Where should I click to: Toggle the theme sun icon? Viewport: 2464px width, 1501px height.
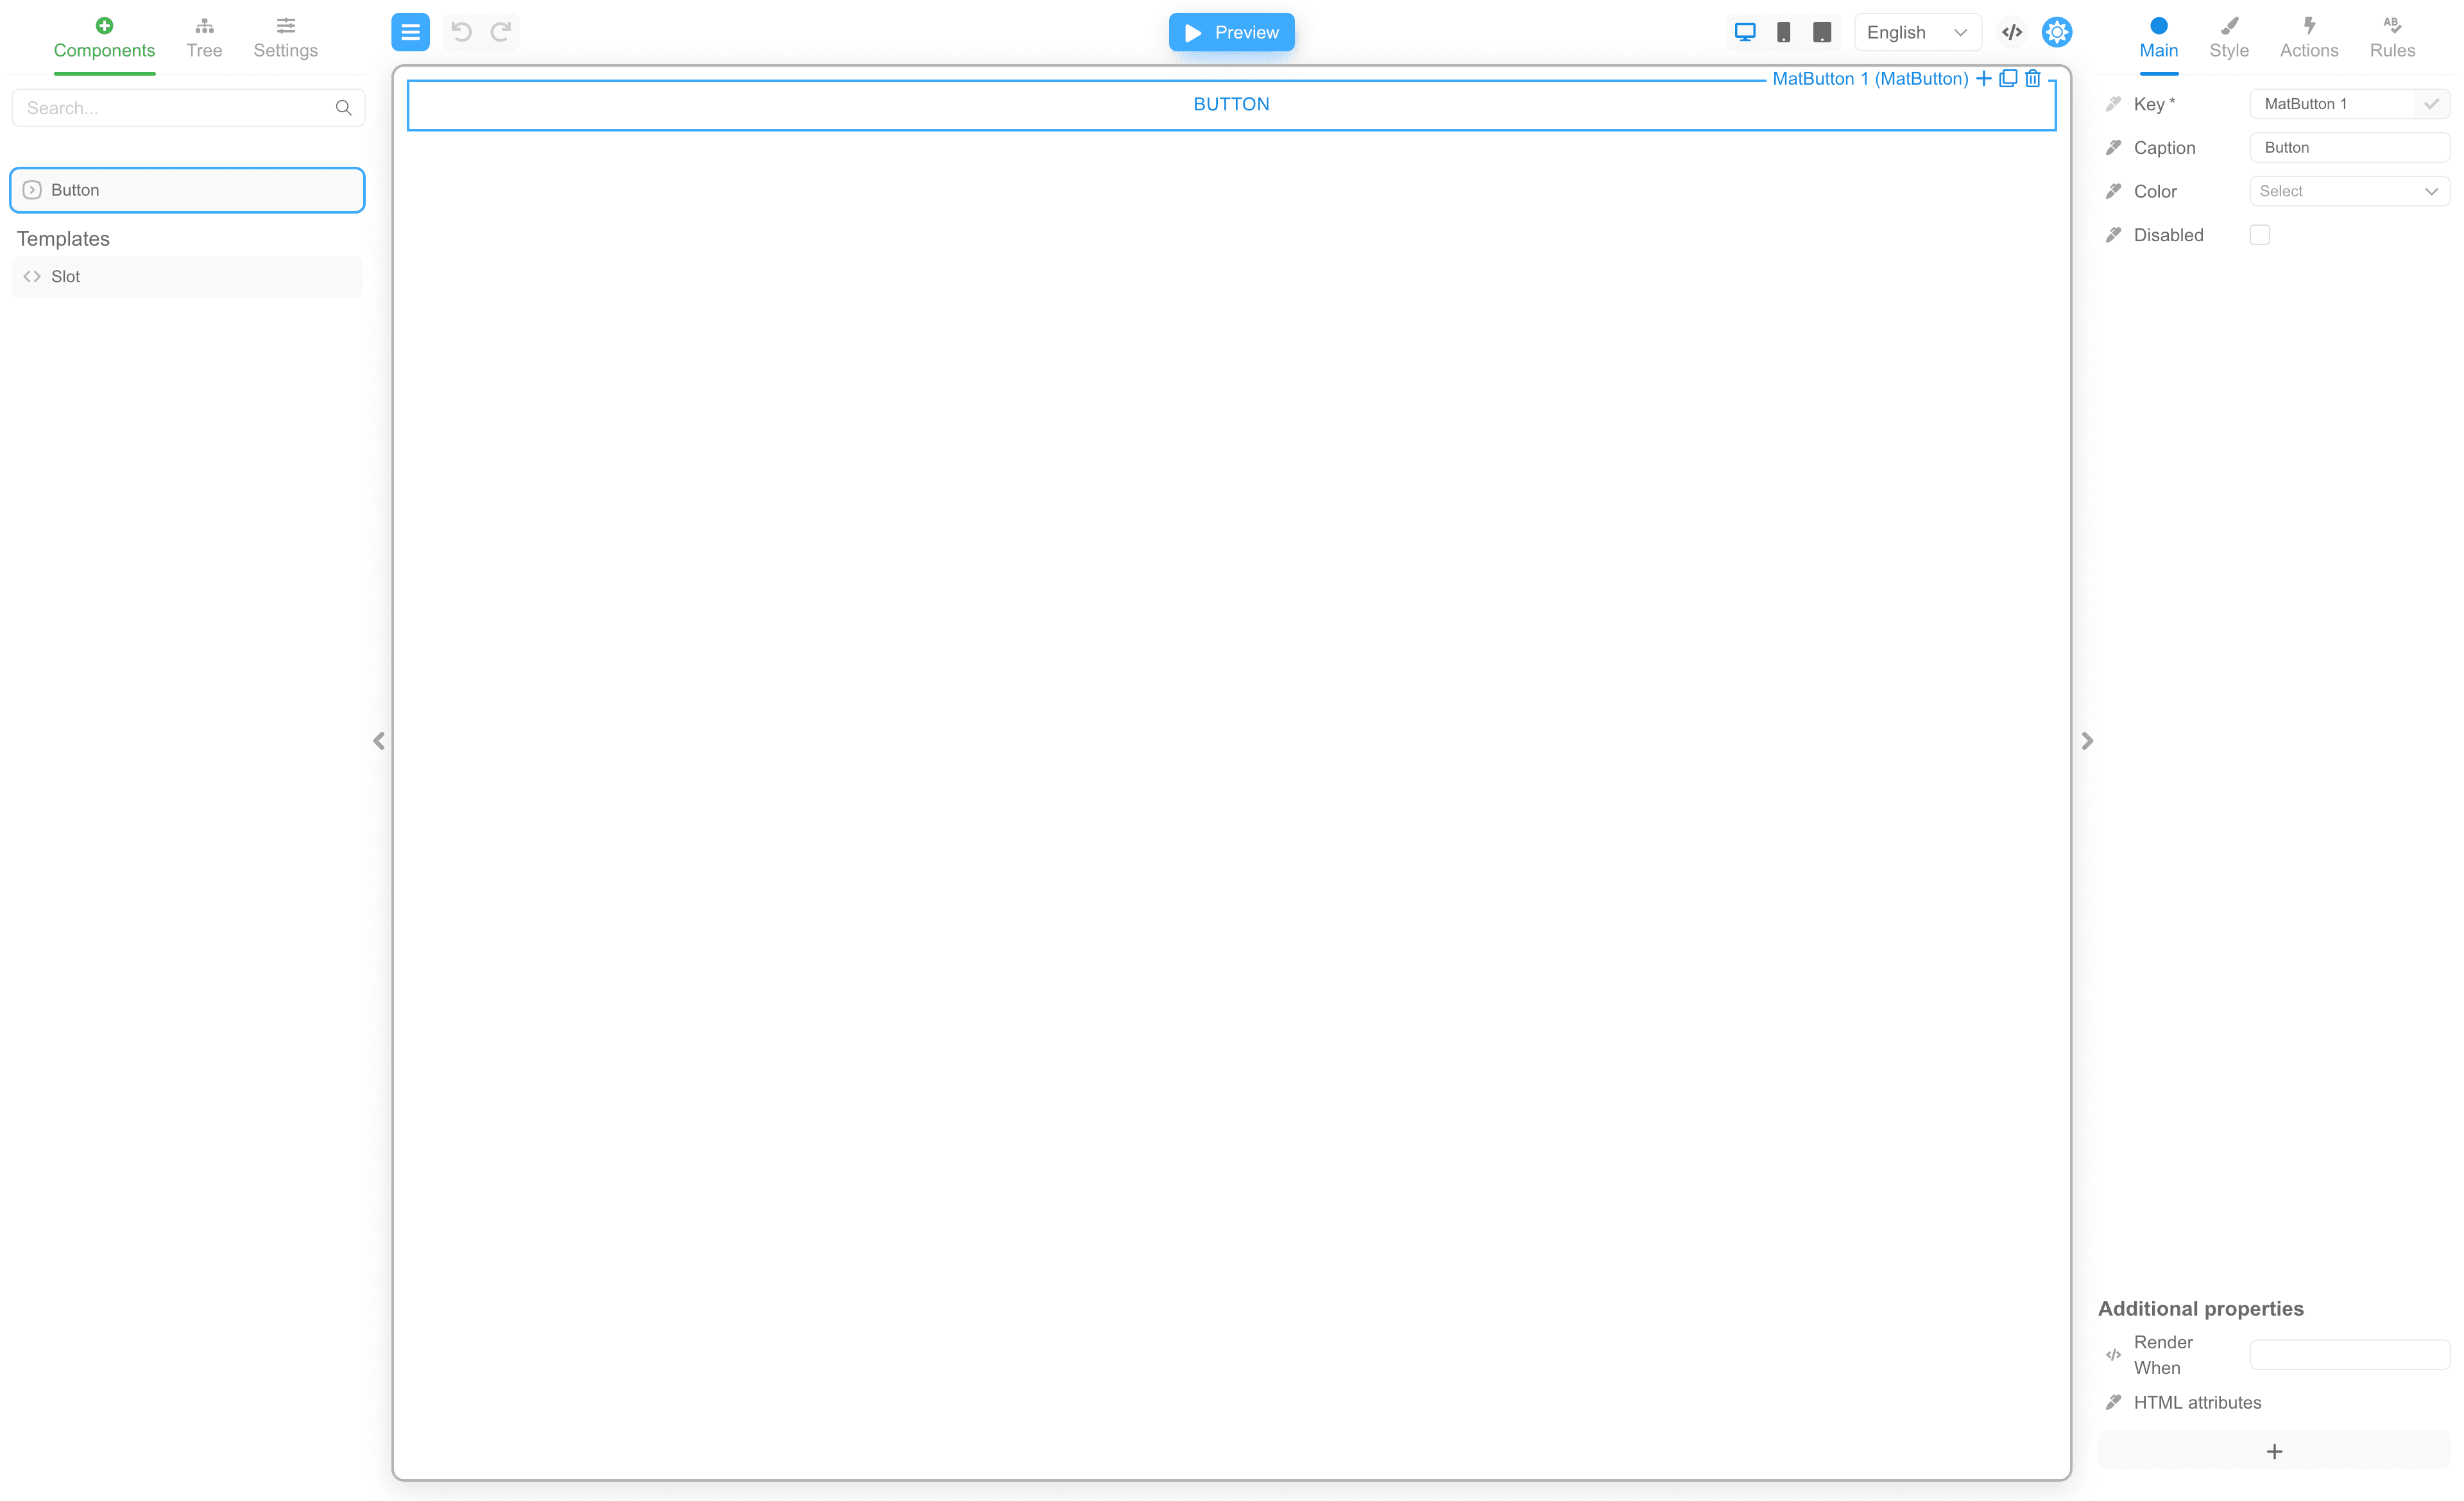pyautogui.click(x=2056, y=32)
